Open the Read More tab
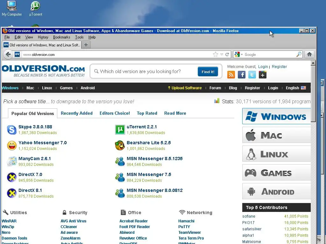The width and height of the screenshot is (326, 244). pyautogui.click(x=175, y=113)
